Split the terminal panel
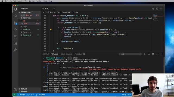Viewport: 174px width, 97px height. pyautogui.click(x=149, y=54)
